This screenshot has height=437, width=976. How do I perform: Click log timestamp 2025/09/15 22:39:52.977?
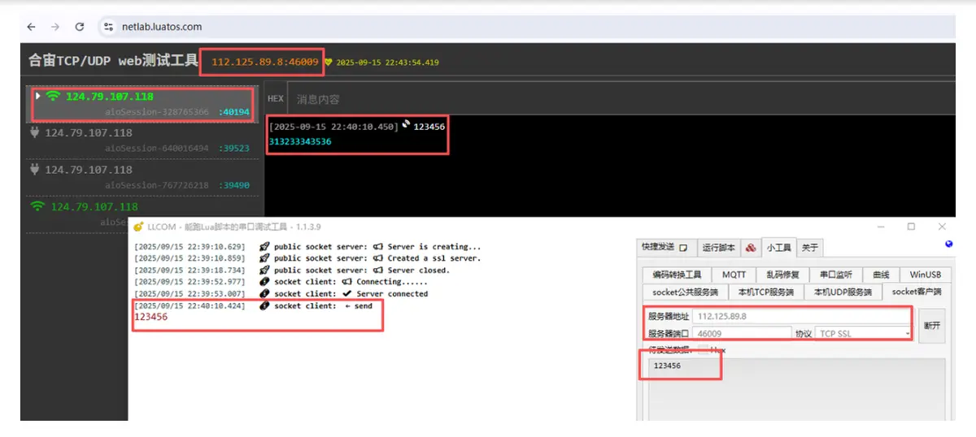190,282
